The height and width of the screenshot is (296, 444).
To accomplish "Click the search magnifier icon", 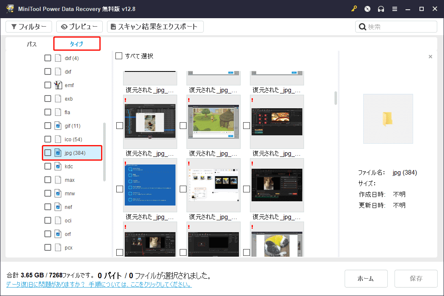I will (363, 26).
